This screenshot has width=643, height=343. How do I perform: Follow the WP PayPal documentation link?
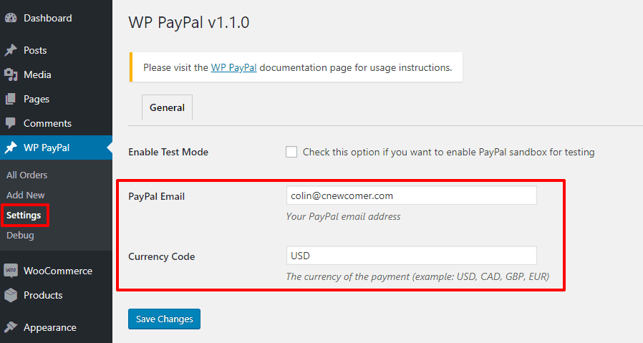pyautogui.click(x=233, y=67)
